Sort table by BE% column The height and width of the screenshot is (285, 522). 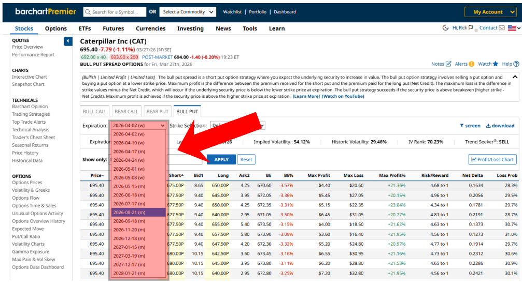click(x=289, y=175)
